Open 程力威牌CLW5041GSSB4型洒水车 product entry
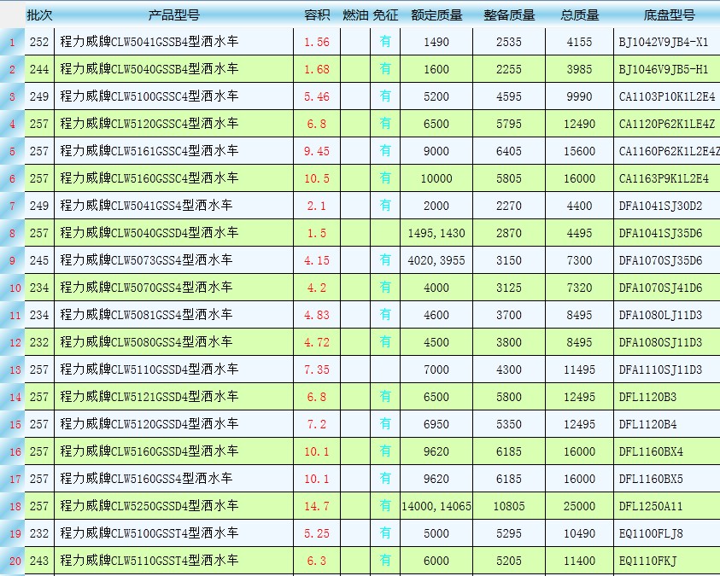This screenshot has height=576, width=720. (149, 42)
